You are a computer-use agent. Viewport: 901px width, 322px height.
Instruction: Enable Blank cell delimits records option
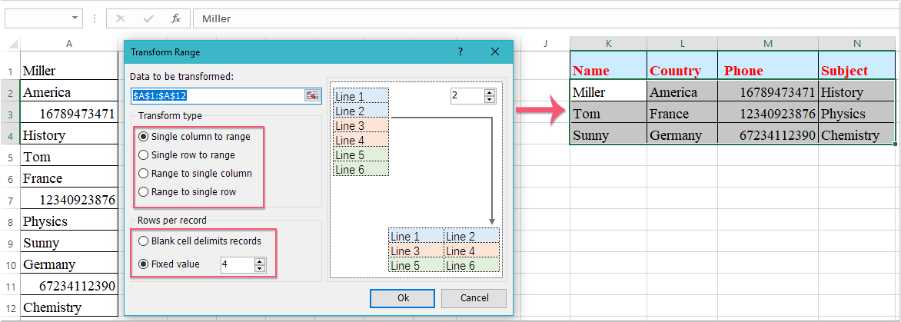pos(144,241)
